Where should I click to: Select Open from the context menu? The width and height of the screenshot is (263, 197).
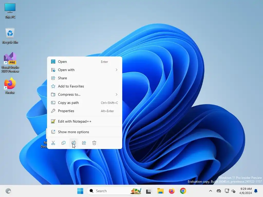(x=84, y=62)
